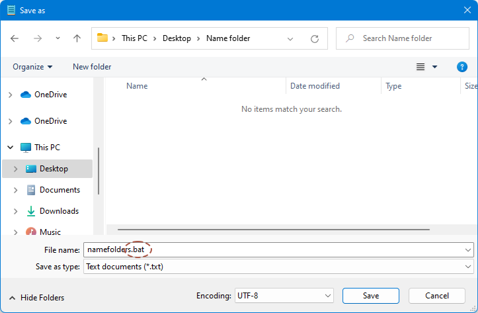478x313 pixels.
Task: Click the Cancel button
Action: tap(437, 295)
